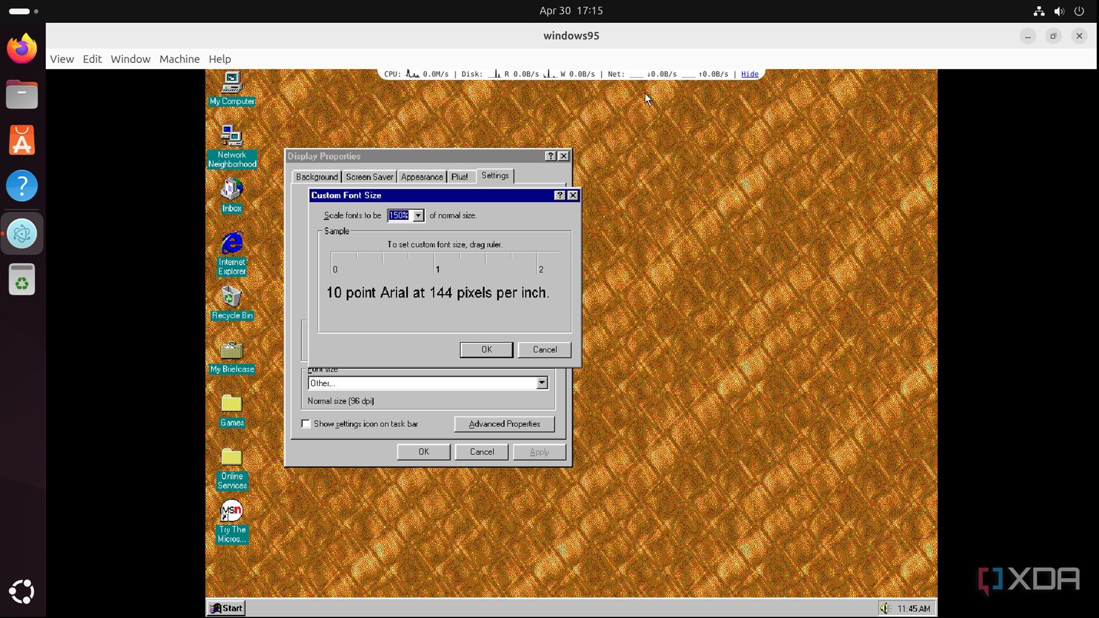Open the Ubuntu system status menu
This screenshot has width=1099, height=618.
1059,11
